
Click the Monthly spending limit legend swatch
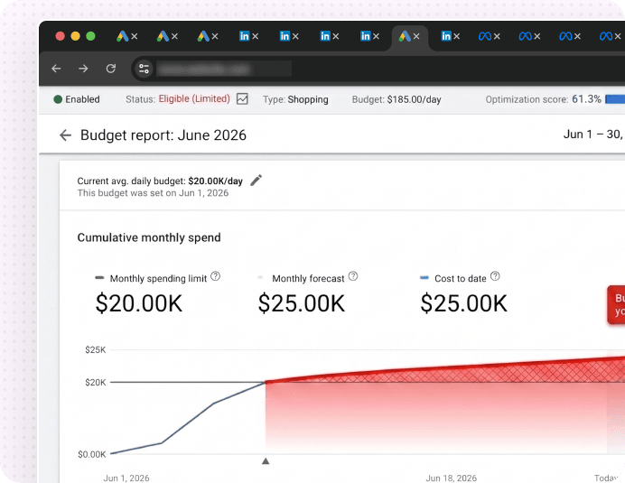99,278
